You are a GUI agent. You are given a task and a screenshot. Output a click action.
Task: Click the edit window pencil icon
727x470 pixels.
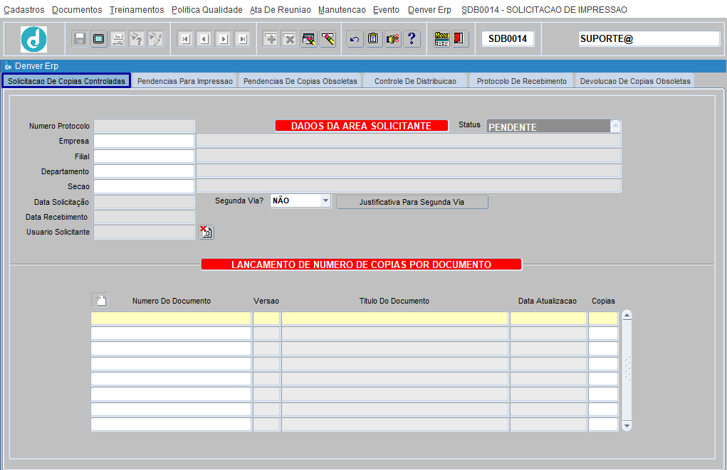(x=309, y=39)
